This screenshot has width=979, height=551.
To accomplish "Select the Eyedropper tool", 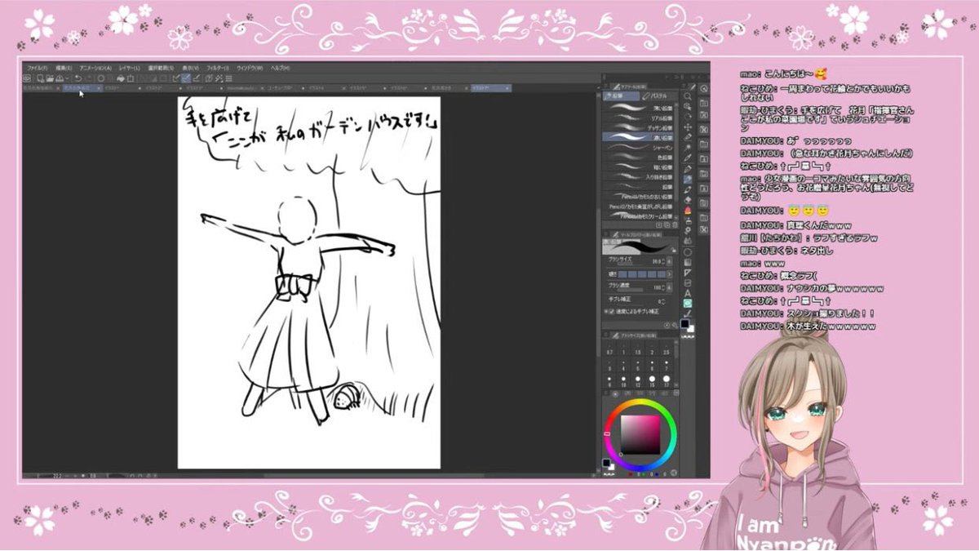I will pos(688,158).
